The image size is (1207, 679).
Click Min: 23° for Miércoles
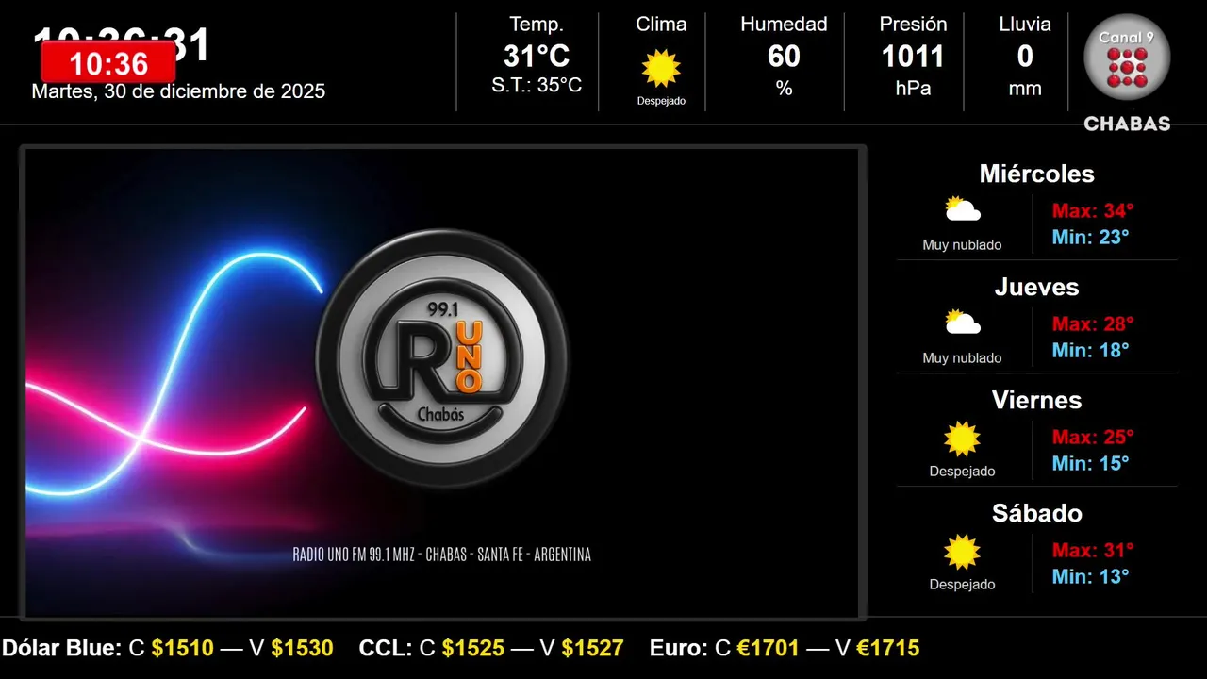[x=1090, y=237]
